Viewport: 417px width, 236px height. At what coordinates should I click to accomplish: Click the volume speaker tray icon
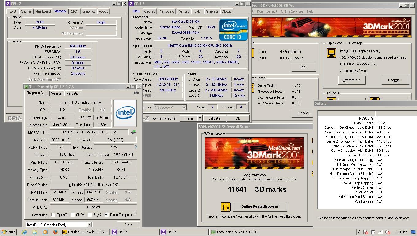[x=388, y=232]
